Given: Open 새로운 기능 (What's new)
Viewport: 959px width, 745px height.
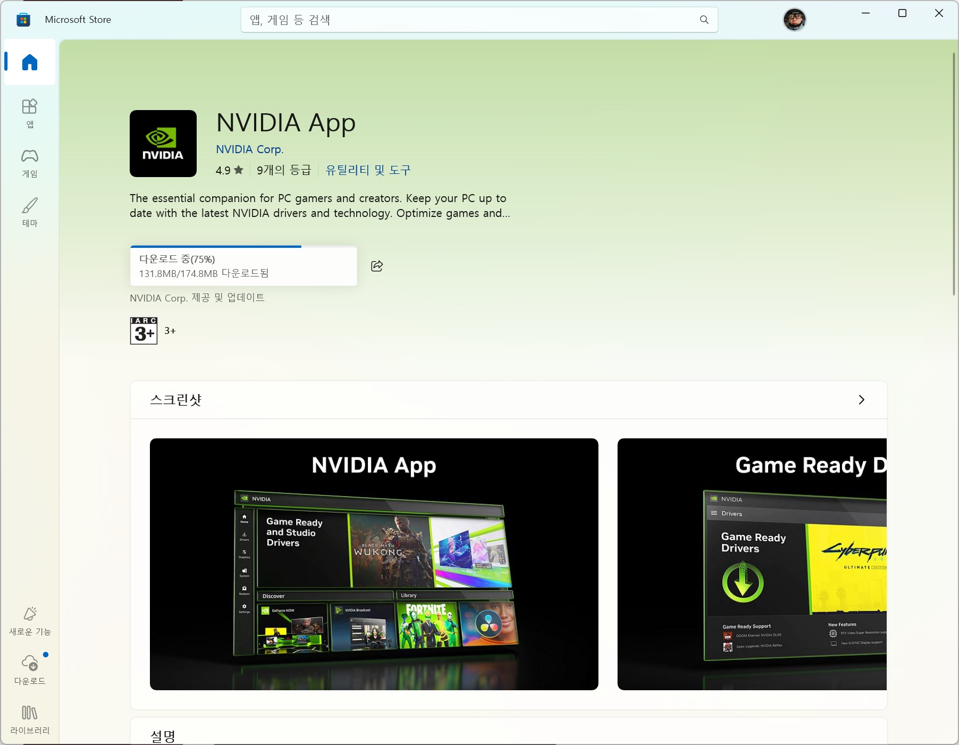Looking at the screenshot, I should [x=30, y=621].
